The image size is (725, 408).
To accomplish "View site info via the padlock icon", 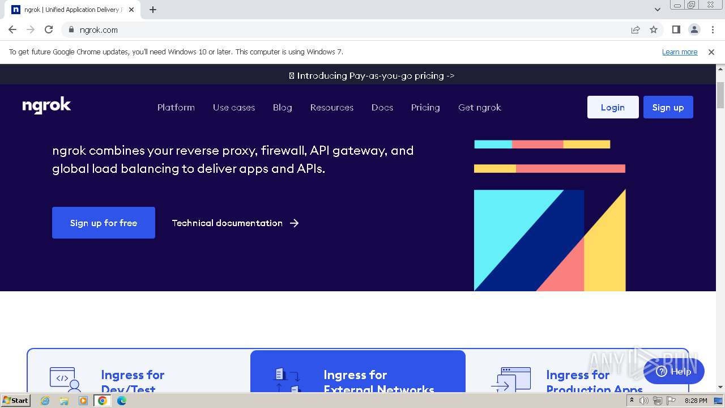I will click(71, 29).
